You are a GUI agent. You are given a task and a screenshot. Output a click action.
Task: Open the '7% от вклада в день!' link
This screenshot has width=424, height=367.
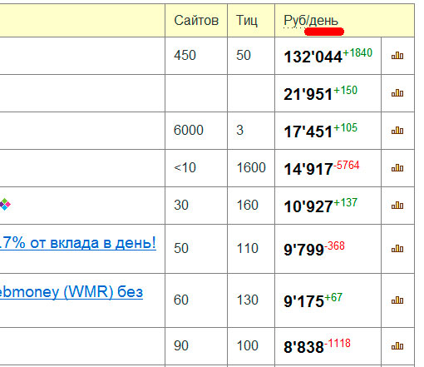point(78,243)
